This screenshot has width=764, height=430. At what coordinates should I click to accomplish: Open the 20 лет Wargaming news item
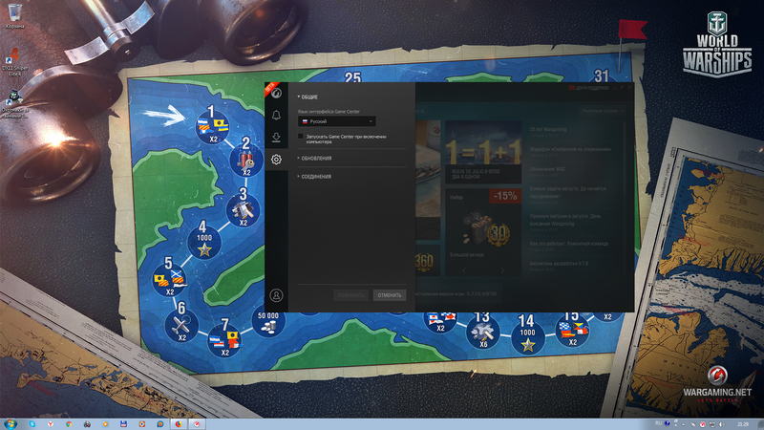click(x=548, y=130)
